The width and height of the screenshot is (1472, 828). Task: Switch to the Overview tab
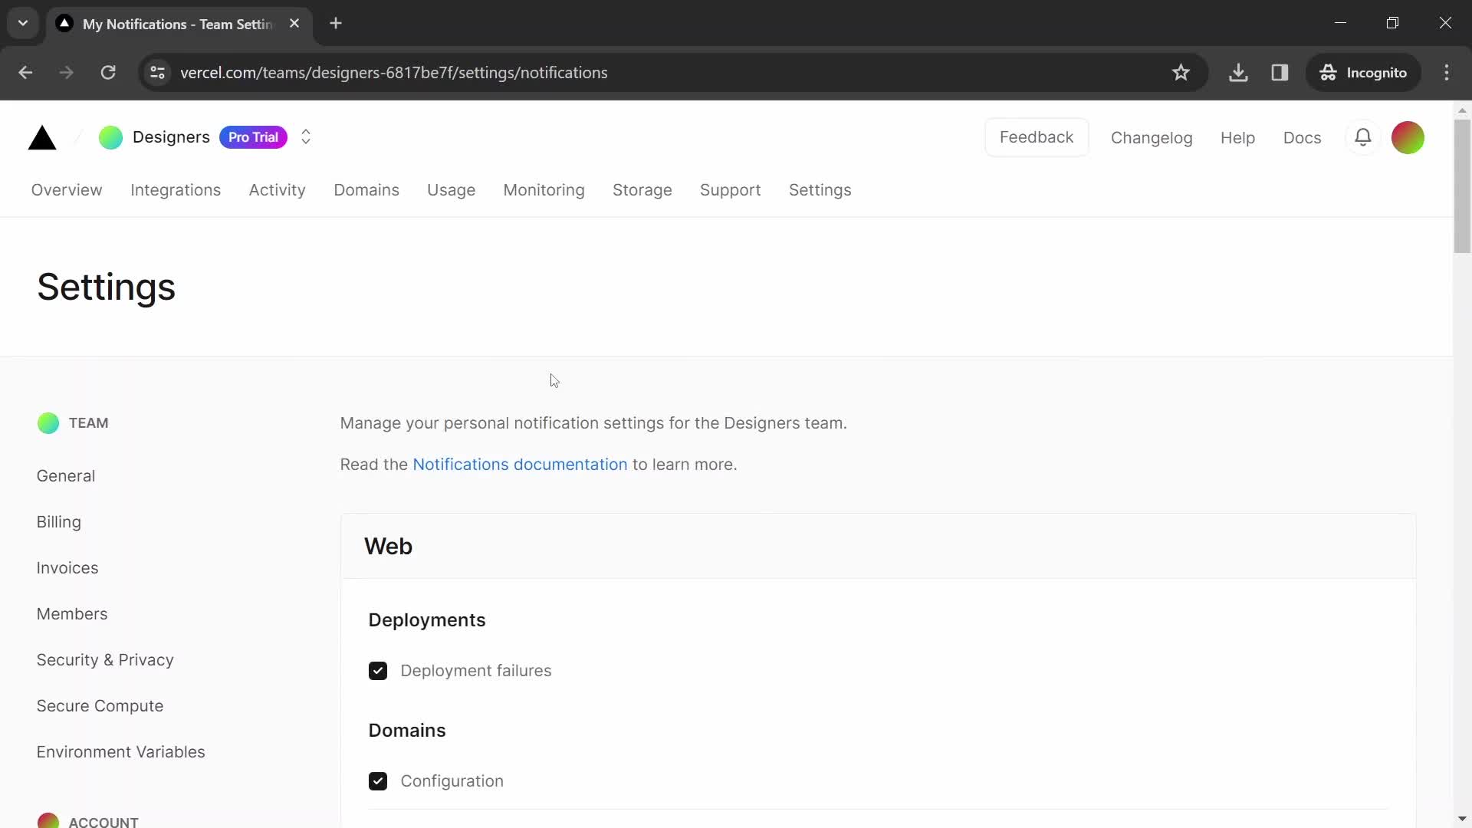point(67,190)
